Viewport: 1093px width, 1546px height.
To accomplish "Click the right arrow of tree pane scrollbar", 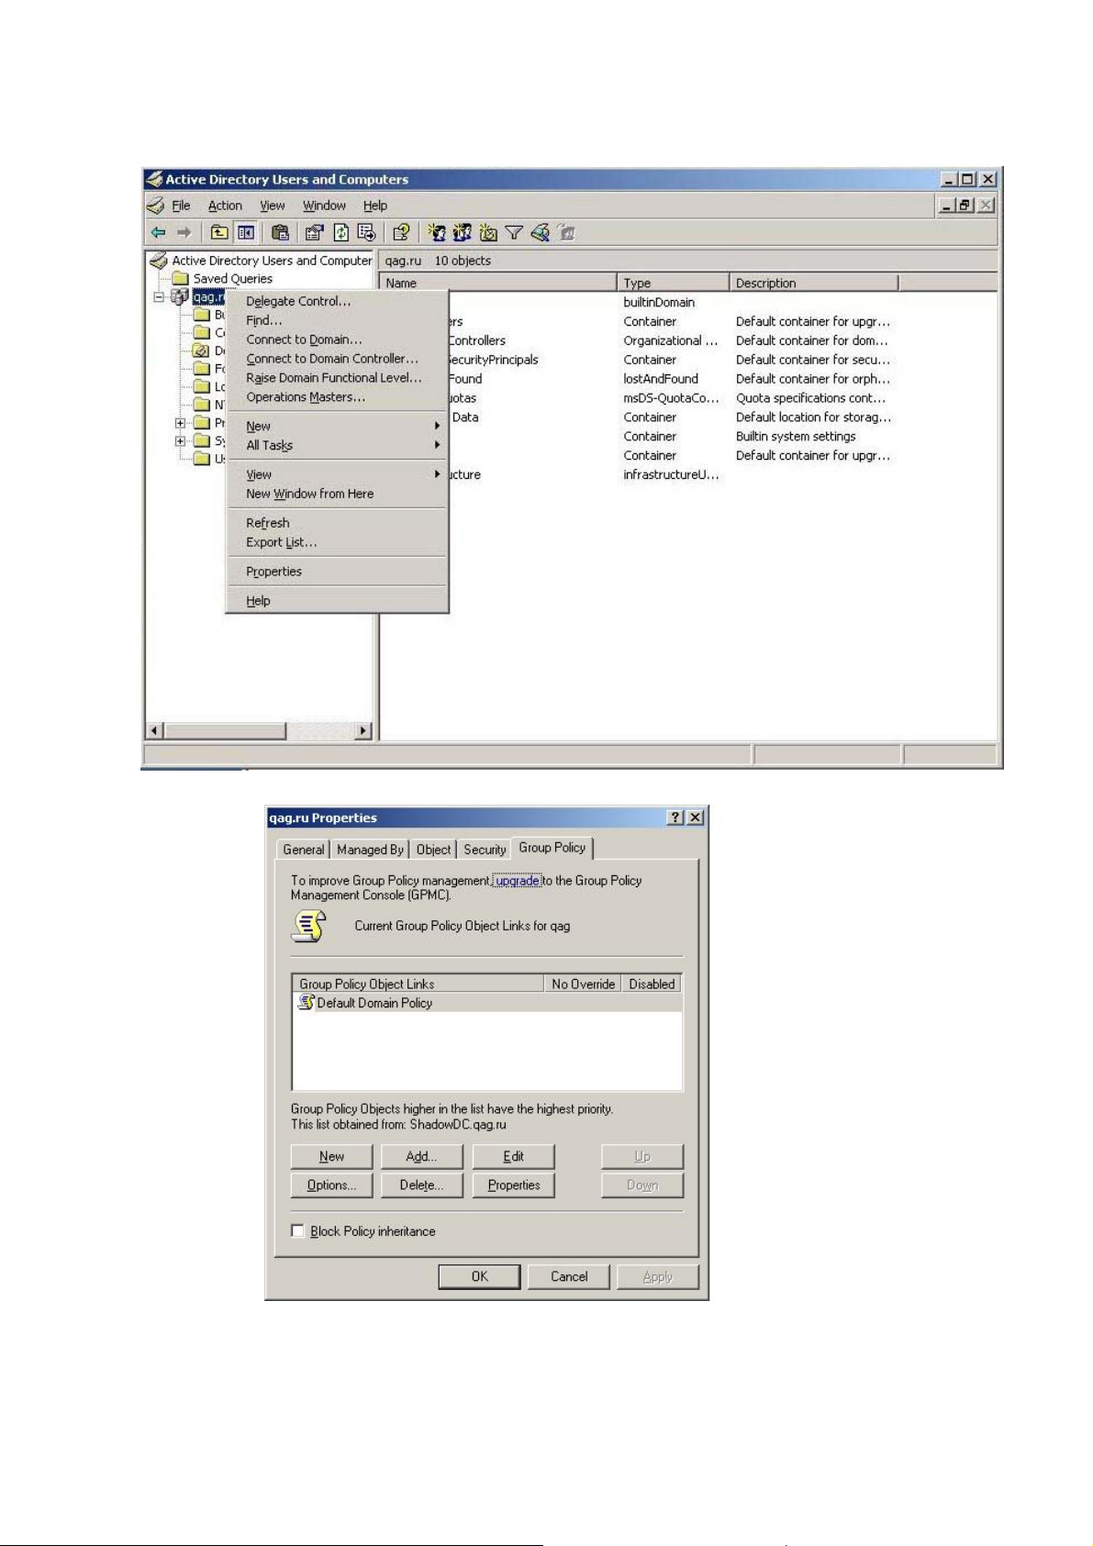I will pyautogui.click(x=363, y=730).
